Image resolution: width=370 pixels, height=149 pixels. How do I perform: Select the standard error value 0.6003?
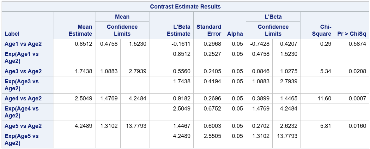(214, 126)
